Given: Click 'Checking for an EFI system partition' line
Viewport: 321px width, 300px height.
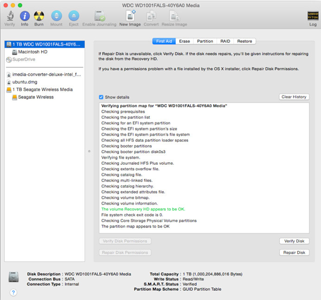Looking at the screenshot, I should pos(136,123).
